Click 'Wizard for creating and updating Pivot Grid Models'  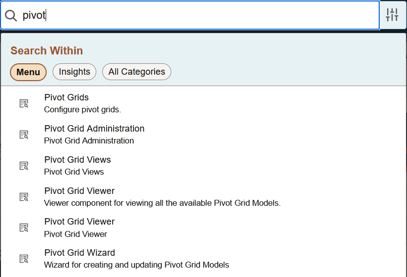(136, 265)
